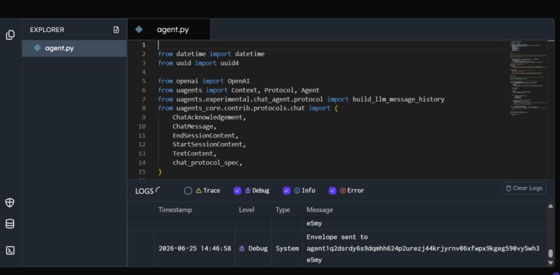Select the Python icon beside agent.py in Explorer

point(37,48)
